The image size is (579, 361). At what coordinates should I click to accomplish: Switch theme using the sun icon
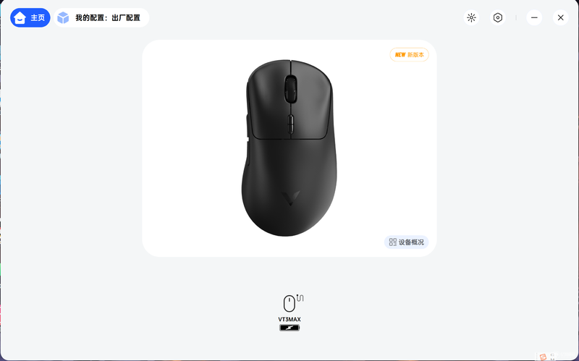[x=472, y=17]
